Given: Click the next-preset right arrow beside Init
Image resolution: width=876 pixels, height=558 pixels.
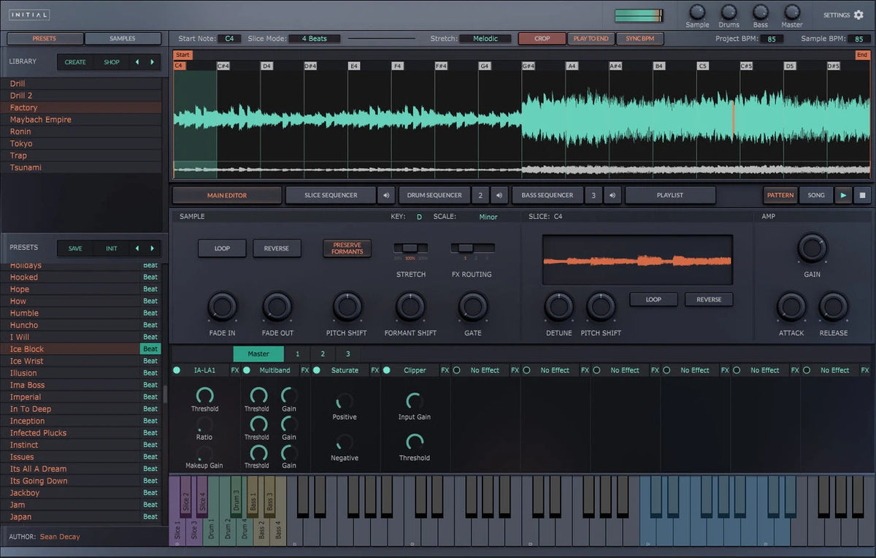Looking at the screenshot, I should [153, 248].
